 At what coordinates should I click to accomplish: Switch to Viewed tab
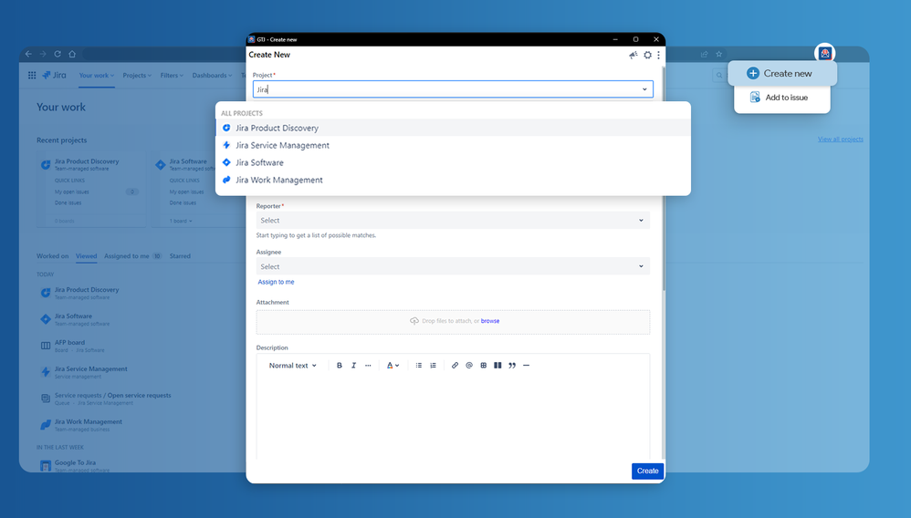click(86, 256)
